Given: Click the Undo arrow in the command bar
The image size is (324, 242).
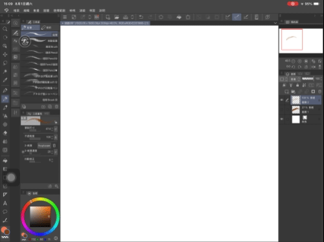Looking at the screenshot, I should pyautogui.click(x=141, y=17).
